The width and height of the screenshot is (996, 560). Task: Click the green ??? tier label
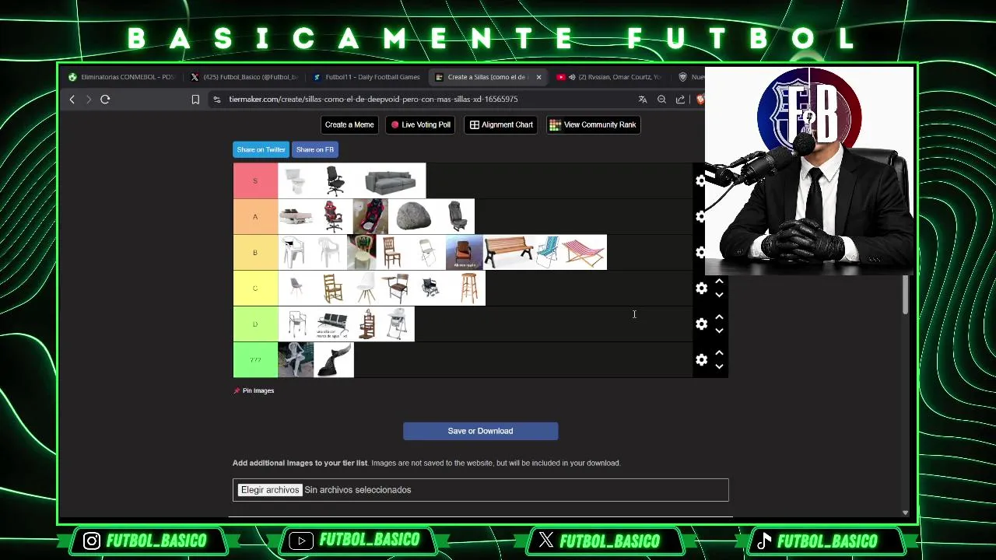tap(255, 360)
